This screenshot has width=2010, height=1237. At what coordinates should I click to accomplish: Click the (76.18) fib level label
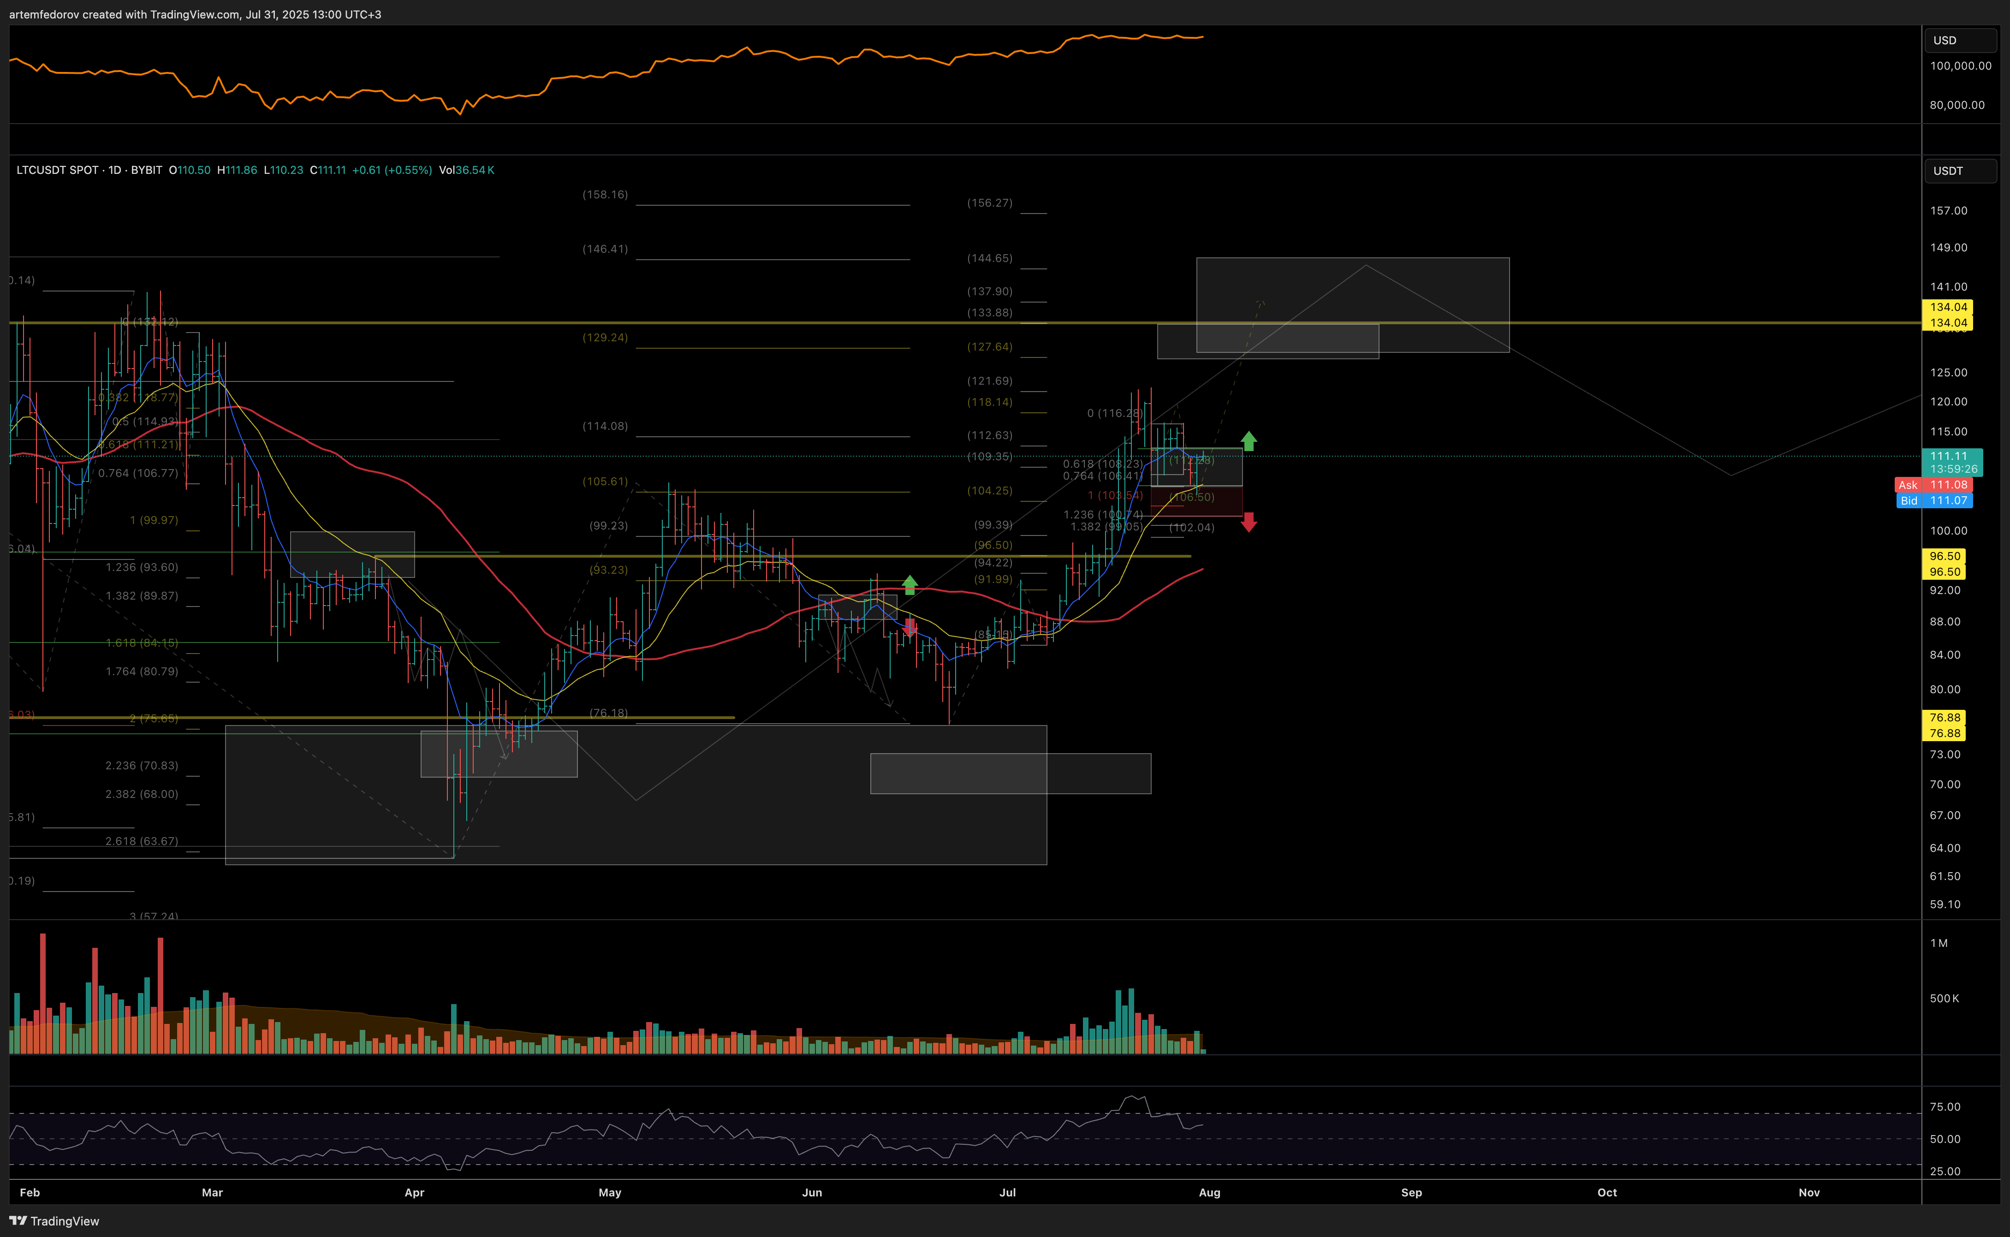click(609, 714)
